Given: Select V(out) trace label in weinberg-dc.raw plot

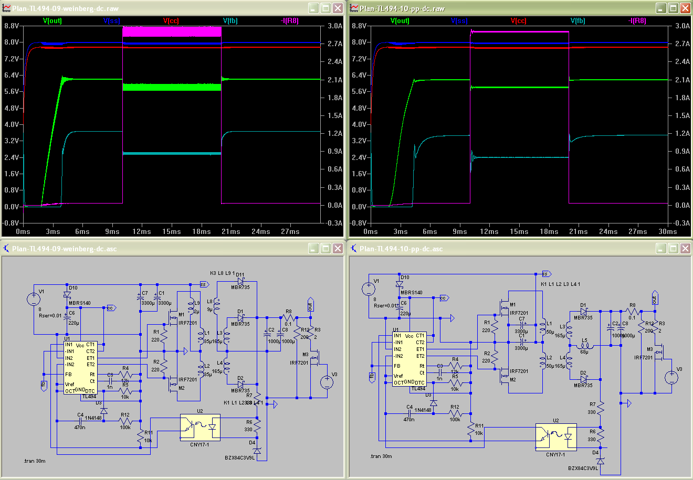Looking at the screenshot, I should click(x=52, y=20).
